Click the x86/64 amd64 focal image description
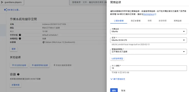 click(131, 44)
